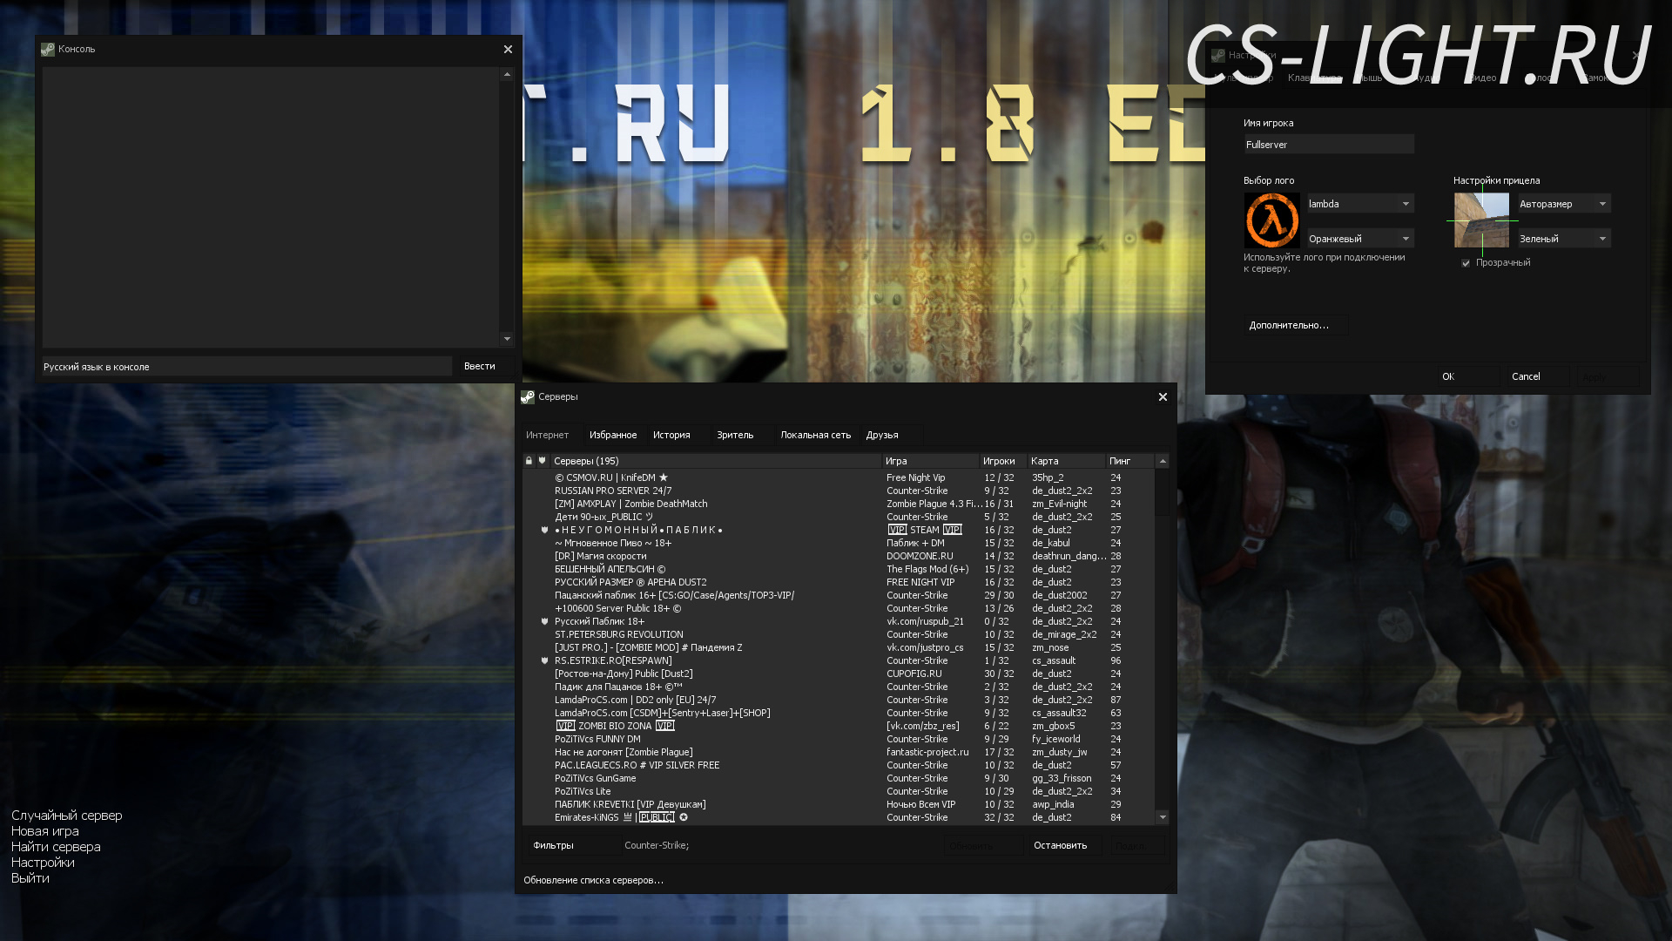Open the Зеленый crosshair color dropdown
Image resolution: width=1672 pixels, height=941 pixels.
click(x=1564, y=239)
